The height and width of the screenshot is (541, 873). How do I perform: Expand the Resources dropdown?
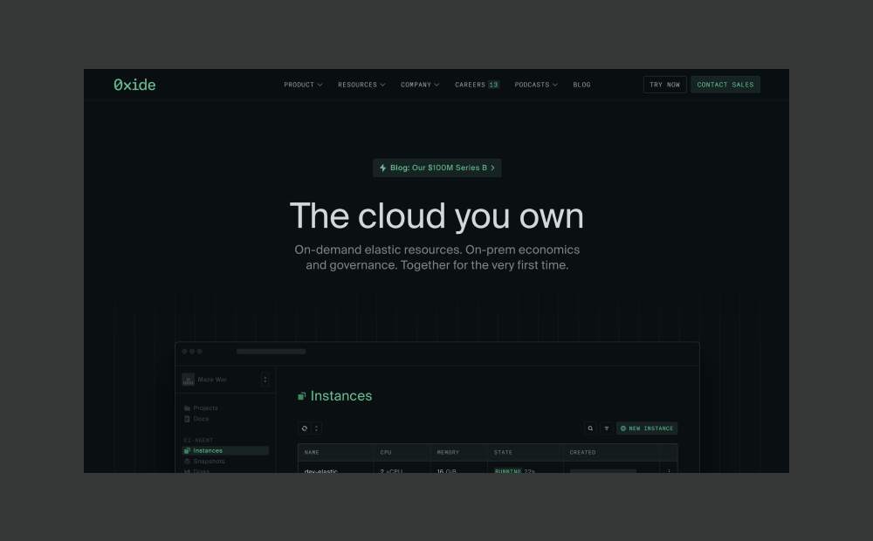[361, 85]
